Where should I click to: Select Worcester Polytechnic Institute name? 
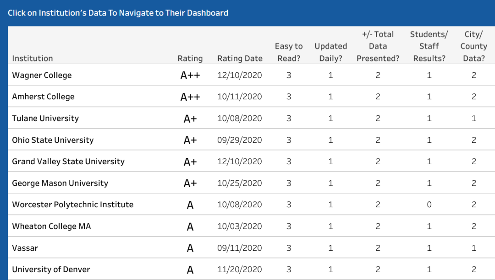72,205
